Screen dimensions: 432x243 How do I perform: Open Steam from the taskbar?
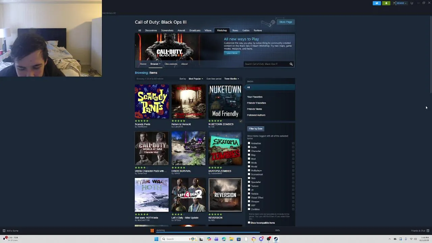coord(276,239)
